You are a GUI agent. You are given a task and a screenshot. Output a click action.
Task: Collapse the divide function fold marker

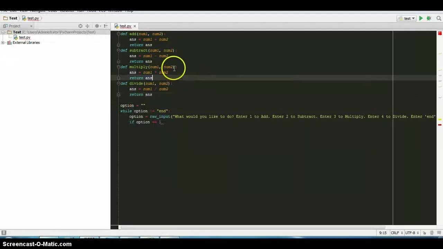[118, 84]
